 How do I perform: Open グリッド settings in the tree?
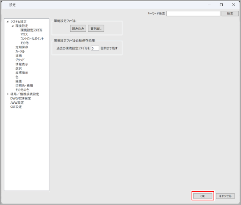[x=20, y=60]
